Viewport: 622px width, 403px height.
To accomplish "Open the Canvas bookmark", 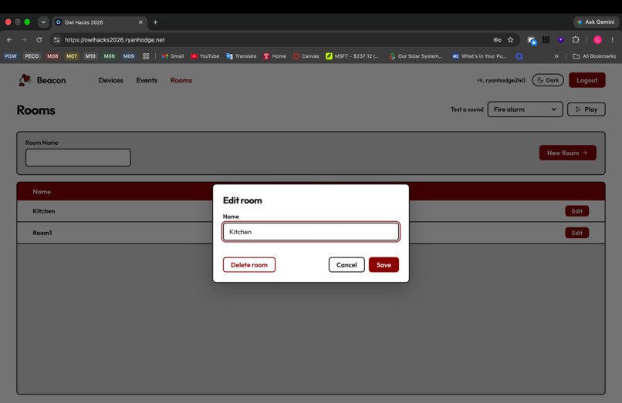I will click(x=306, y=56).
